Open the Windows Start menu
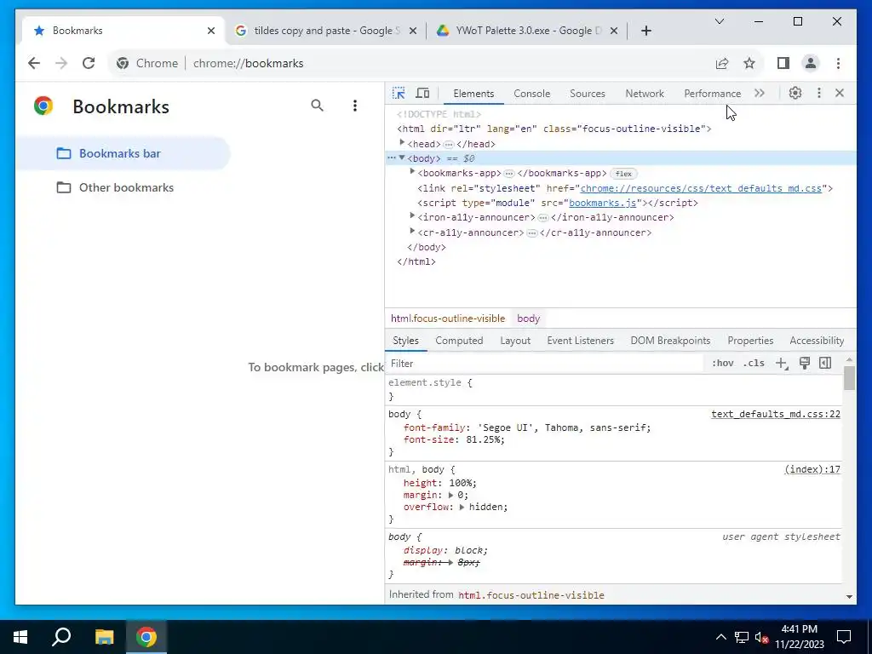The width and height of the screenshot is (872, 654). pos(20,637)
